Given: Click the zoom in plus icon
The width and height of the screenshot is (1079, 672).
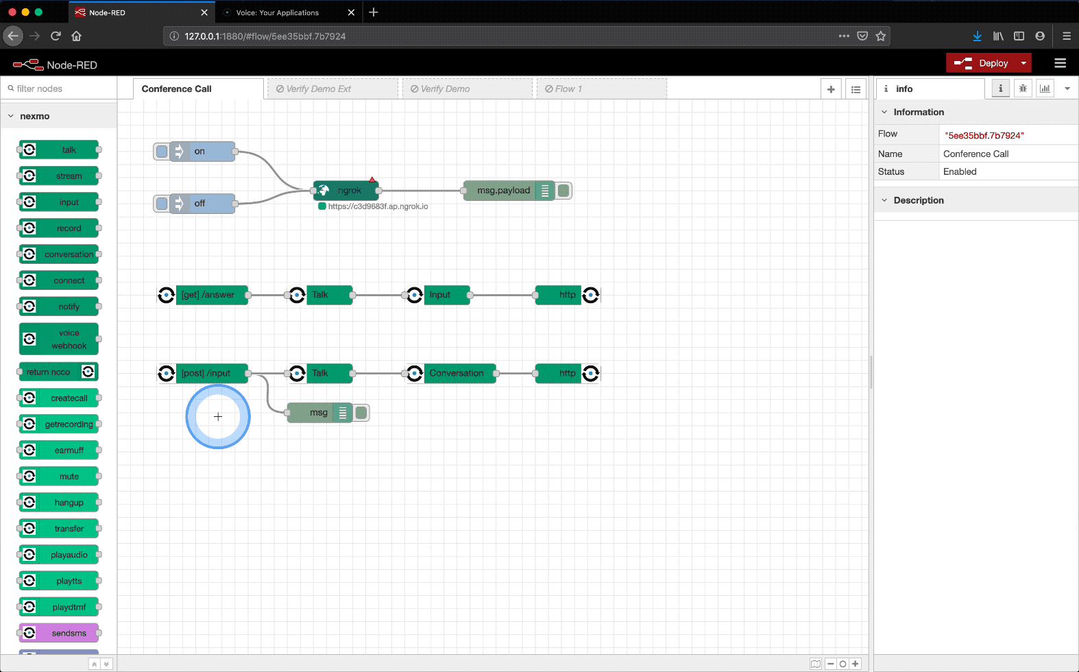Looking at the screenshot, I should 855,664.
